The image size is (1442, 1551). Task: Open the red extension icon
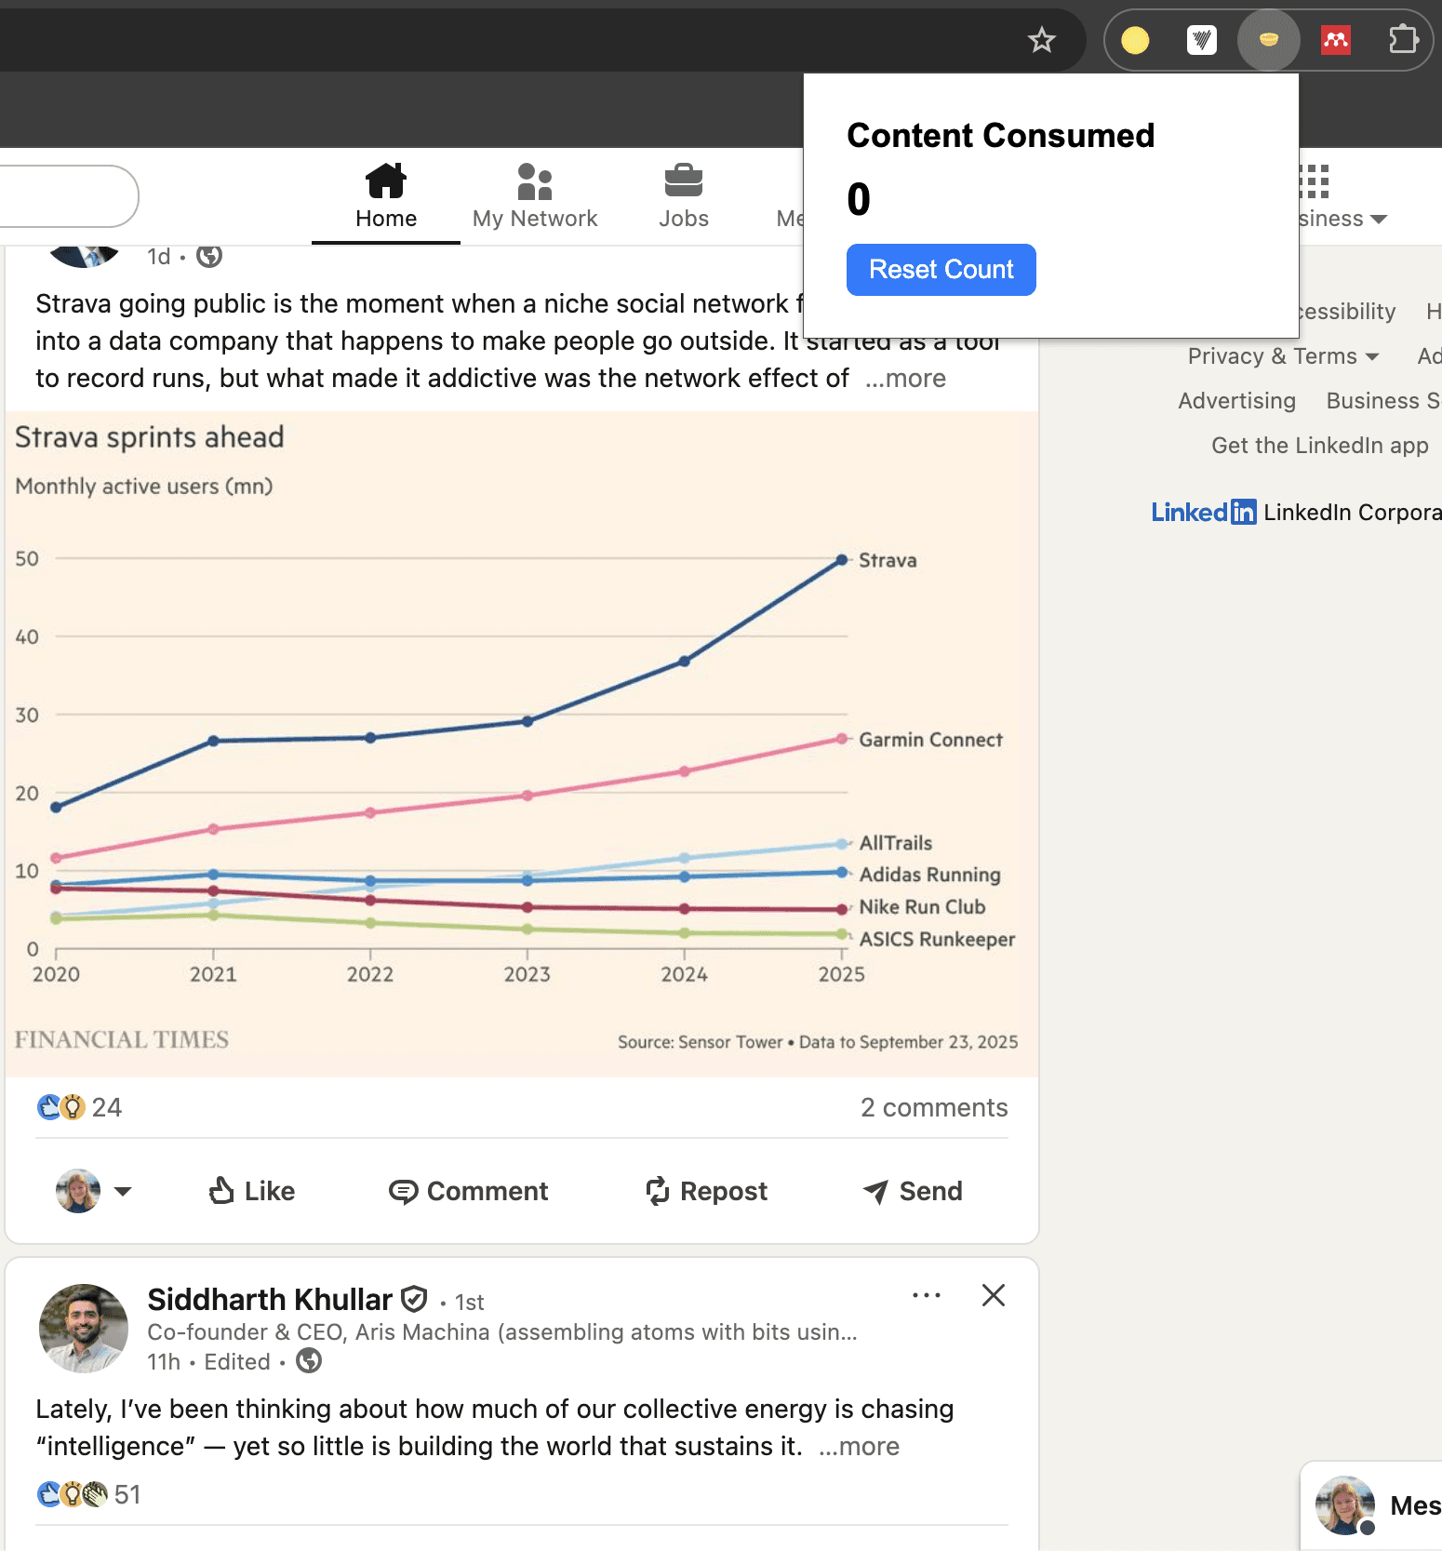(x=1336, y=40)
